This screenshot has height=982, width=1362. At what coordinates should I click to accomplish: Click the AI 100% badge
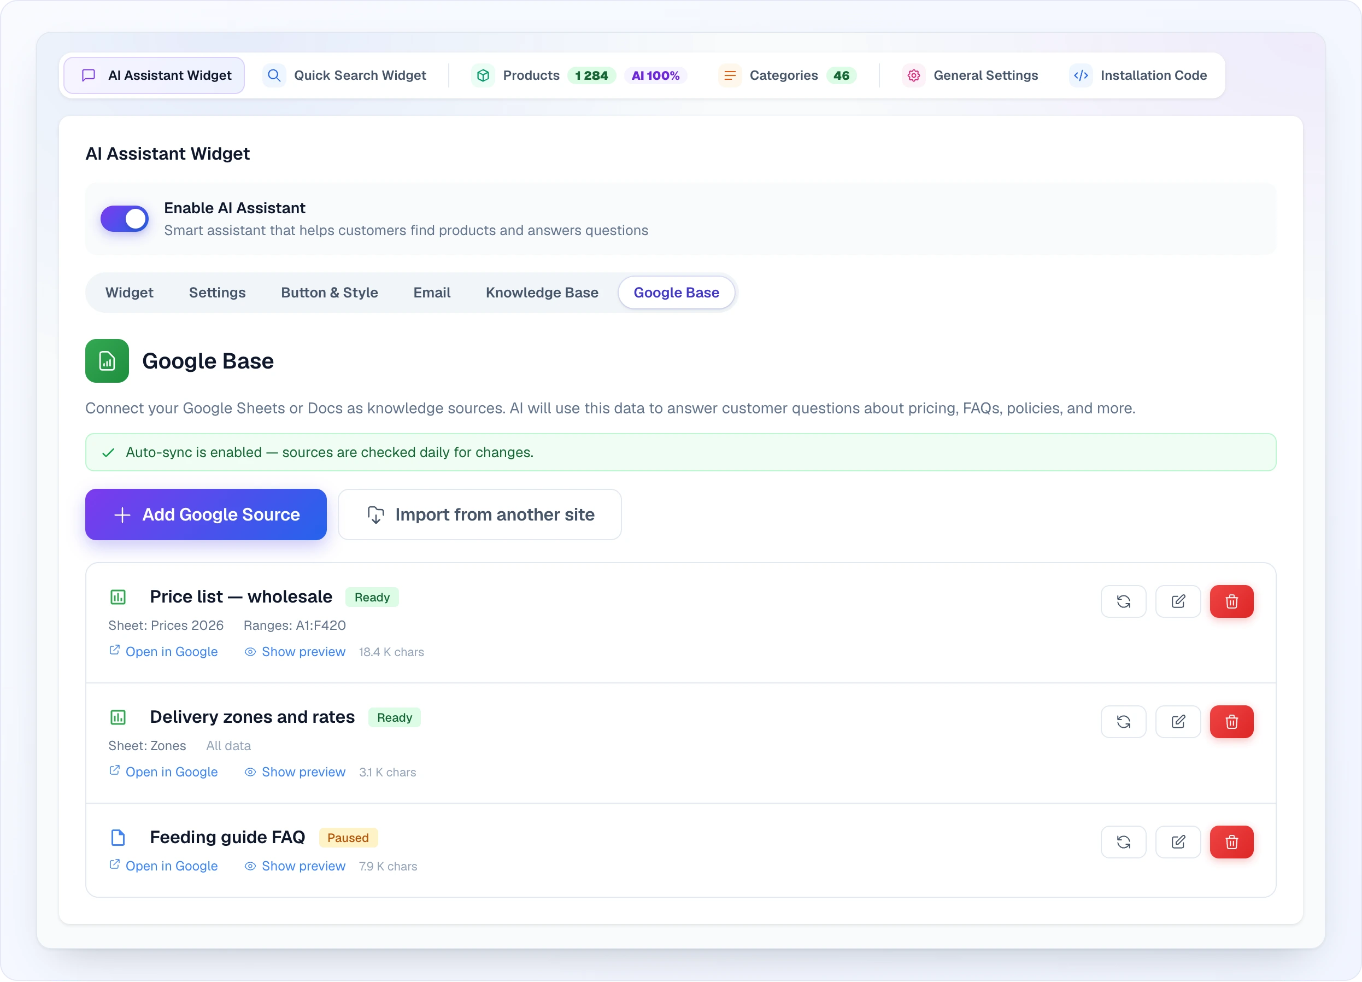pos(655,75)
